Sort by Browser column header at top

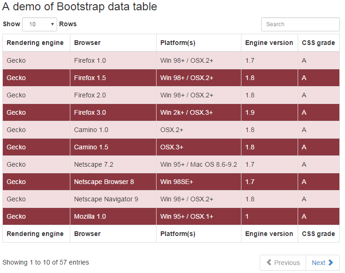click(113, 43)
